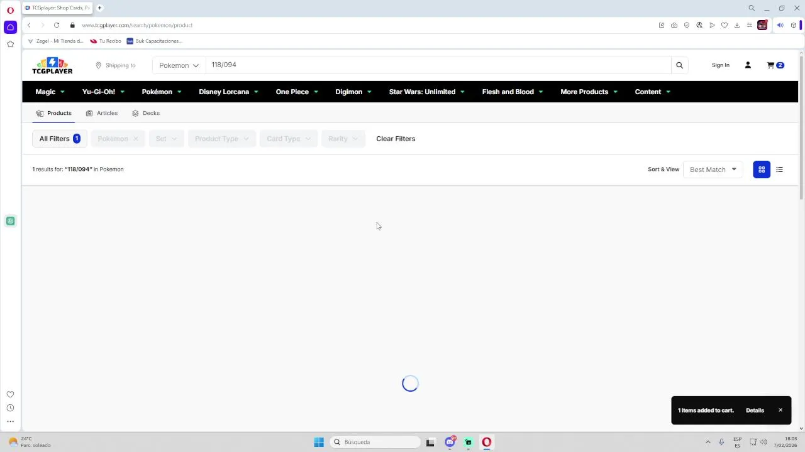Open the Card Type filter
805x452 pixels.
(x=289, y=139)
